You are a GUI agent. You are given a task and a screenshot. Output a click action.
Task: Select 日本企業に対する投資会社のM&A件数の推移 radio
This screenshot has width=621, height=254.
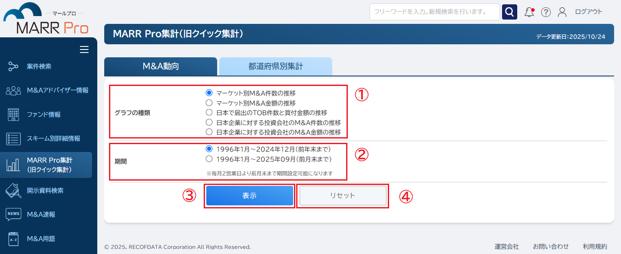209,122
